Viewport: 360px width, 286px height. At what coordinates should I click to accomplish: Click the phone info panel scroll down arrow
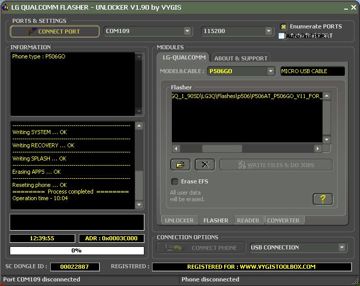coord(139,111)
